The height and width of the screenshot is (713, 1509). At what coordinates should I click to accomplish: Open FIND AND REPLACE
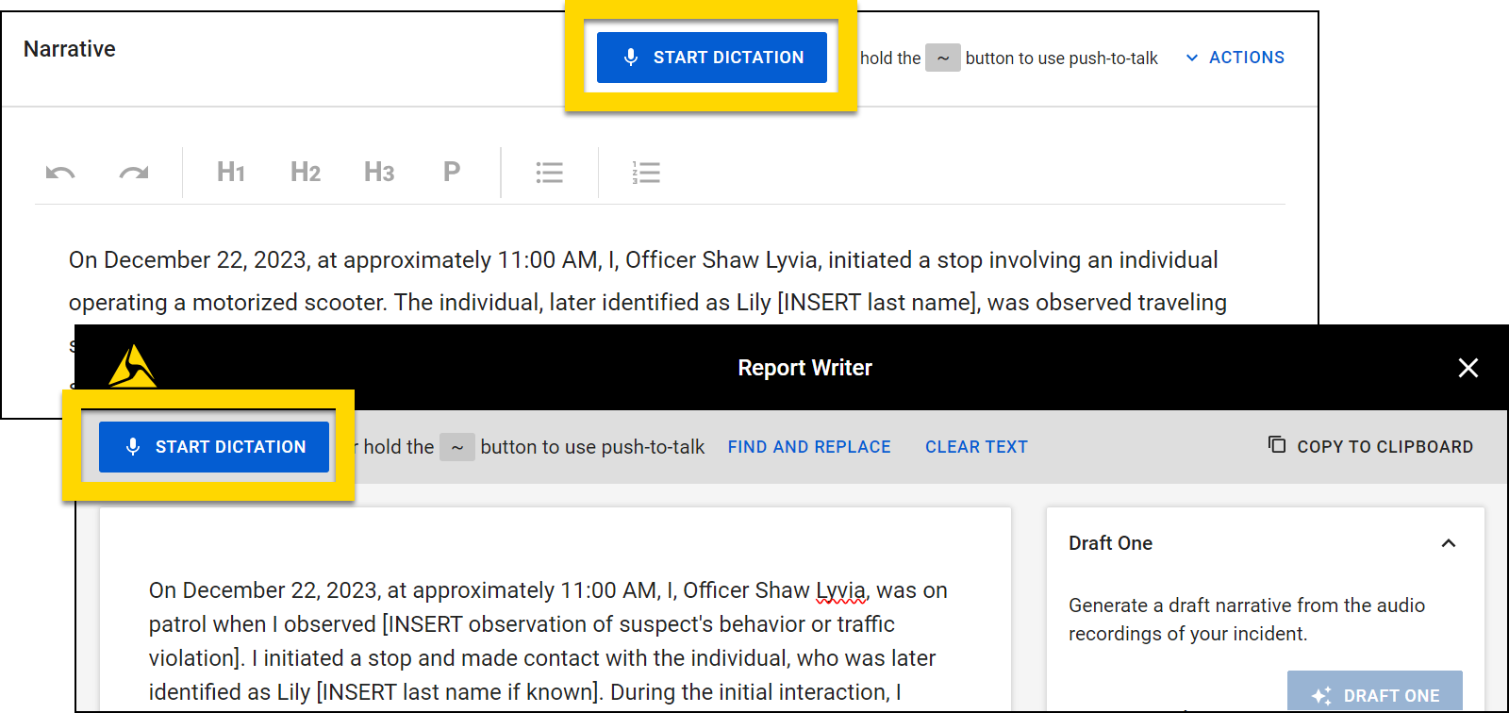pos(809,447)
